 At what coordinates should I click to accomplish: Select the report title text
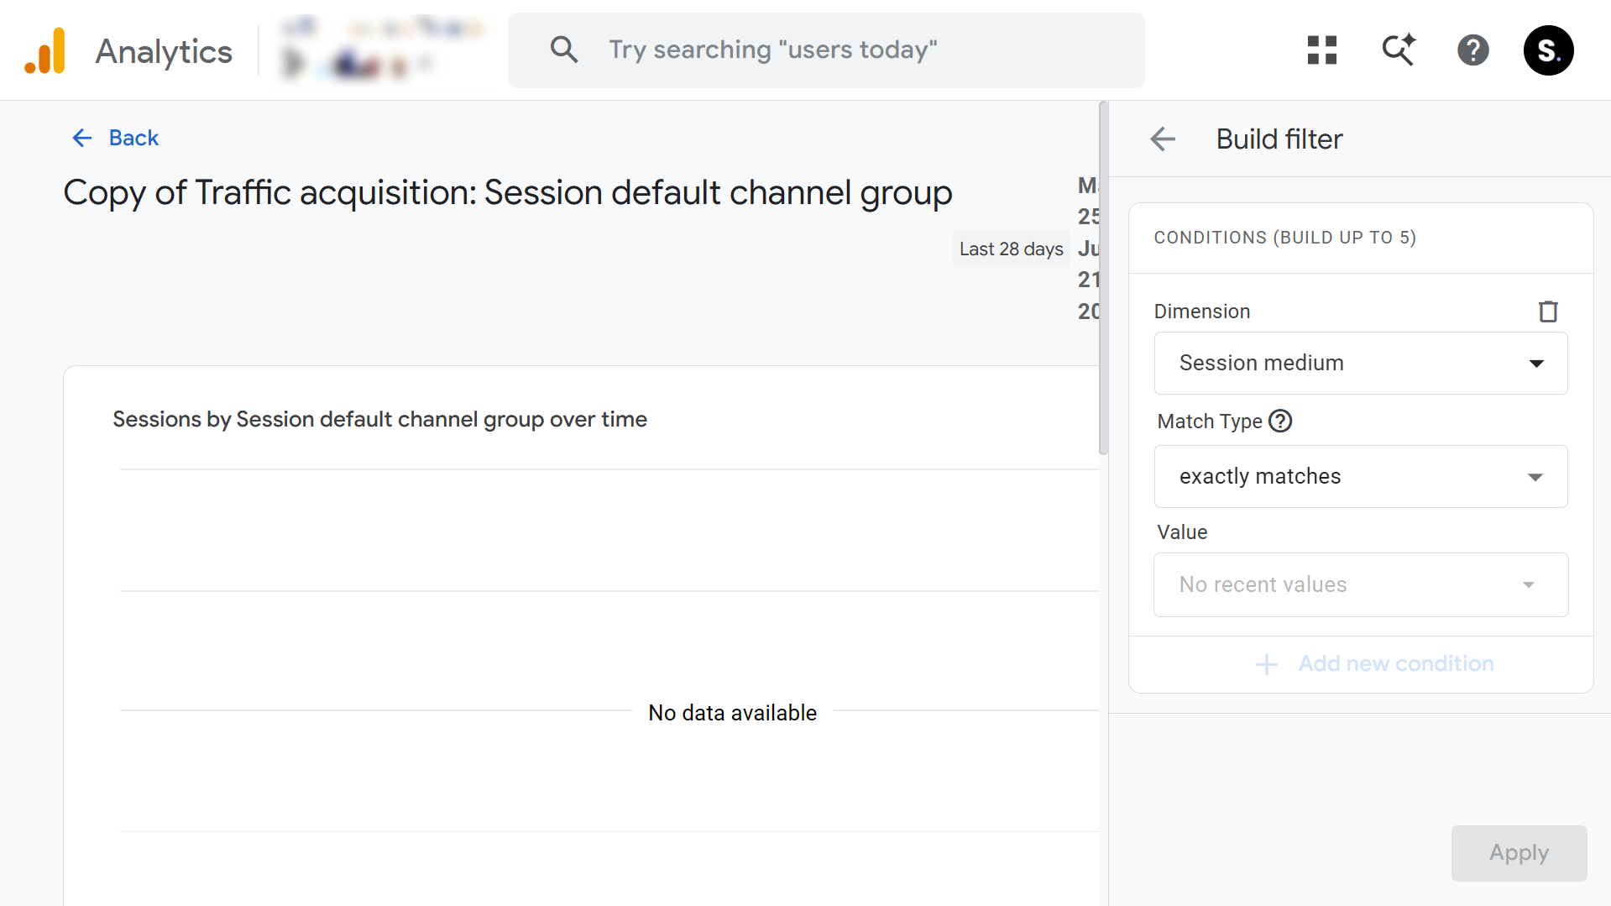tap(508, 192)
